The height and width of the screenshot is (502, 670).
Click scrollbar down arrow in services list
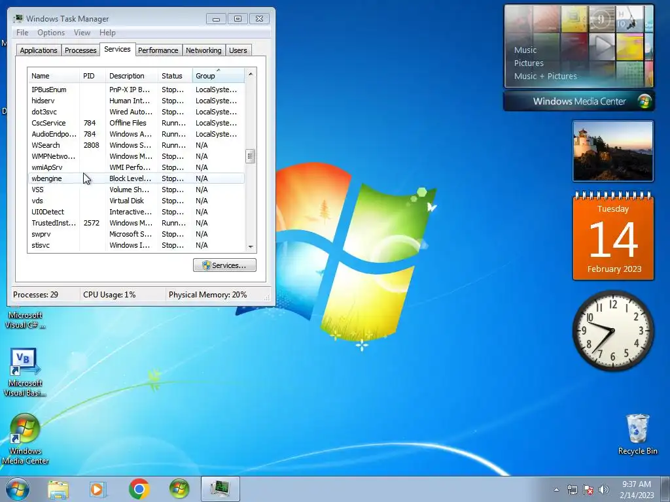coord(251,246)
